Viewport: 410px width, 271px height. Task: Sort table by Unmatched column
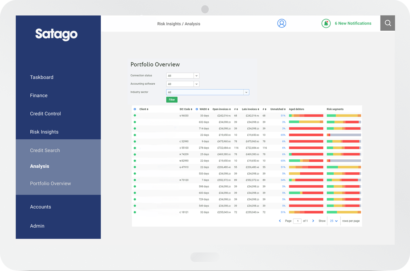(x=278, y=109)
